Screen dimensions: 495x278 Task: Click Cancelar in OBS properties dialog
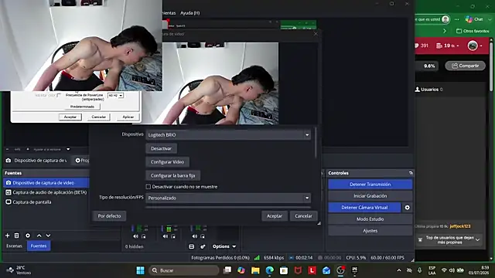point(303,216)
